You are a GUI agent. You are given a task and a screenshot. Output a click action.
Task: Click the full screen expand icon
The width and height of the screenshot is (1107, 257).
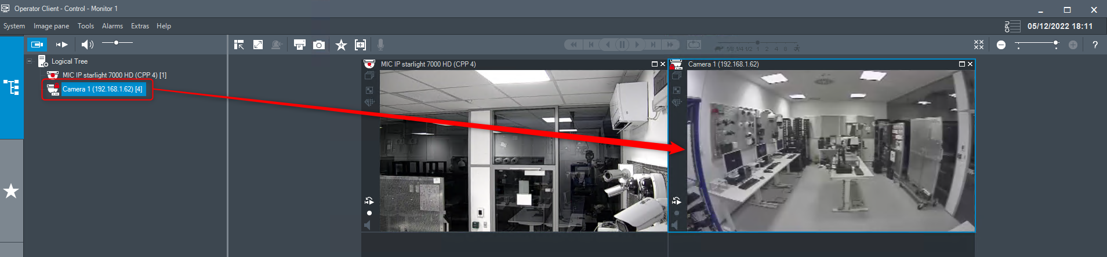click(258, 45)
